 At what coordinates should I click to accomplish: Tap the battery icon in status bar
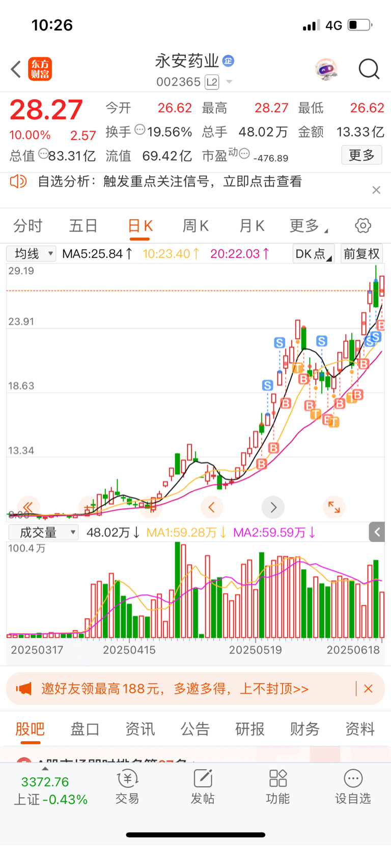pos(360,25)
